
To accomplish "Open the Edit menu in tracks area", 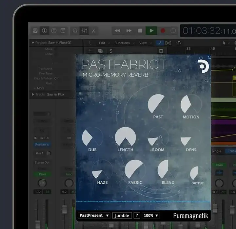I will pyautogui.click(x=104, y=43).
